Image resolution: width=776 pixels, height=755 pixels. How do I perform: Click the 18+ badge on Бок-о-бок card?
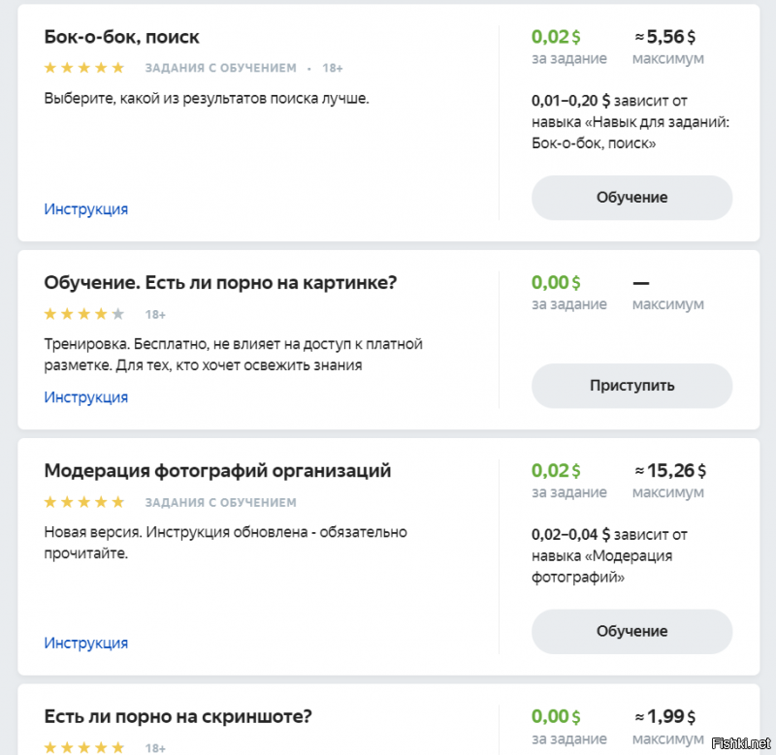click(332, 68)
